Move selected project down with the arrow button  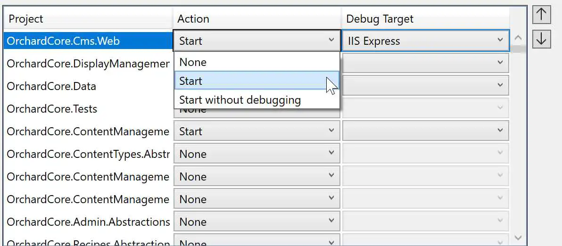pyautogui.click(x=541, y=40)
